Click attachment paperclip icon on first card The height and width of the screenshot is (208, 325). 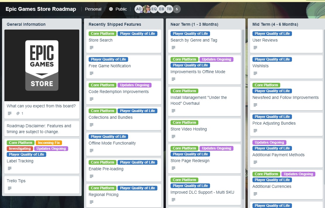pos(18,113)
